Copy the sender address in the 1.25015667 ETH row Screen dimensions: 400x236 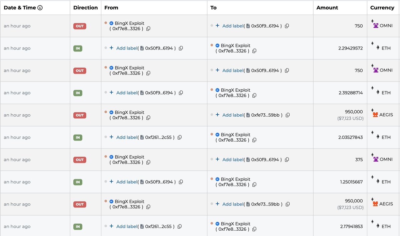click(181, 182)
